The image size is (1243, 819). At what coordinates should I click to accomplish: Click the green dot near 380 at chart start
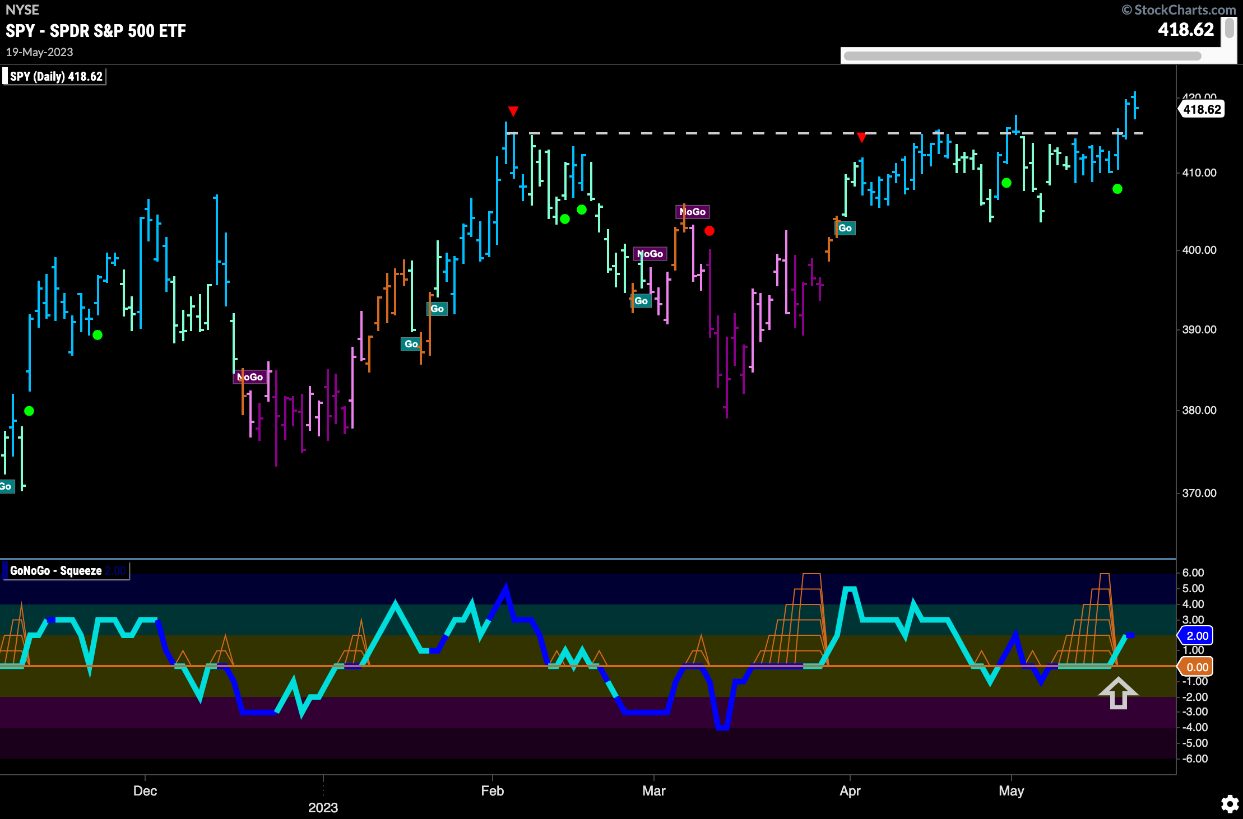(x=29, y=411)
